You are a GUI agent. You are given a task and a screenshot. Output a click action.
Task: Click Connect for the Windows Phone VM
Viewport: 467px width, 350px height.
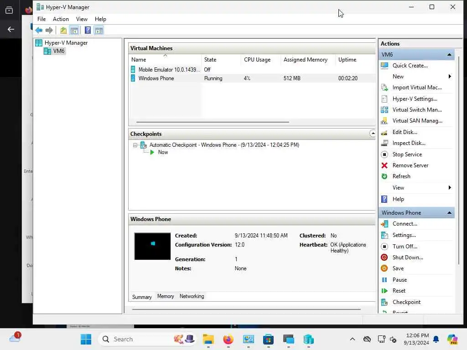[405, 224]
